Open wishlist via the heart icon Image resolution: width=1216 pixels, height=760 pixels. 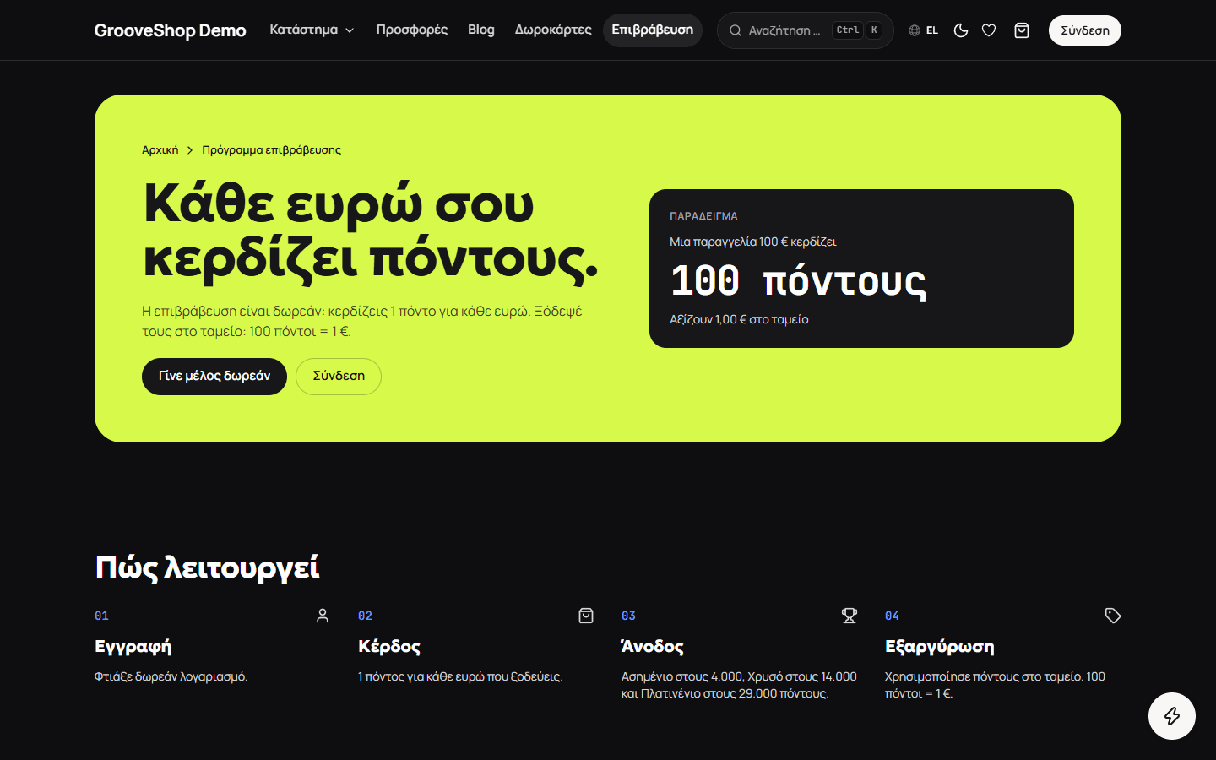[x=989, y=30]
